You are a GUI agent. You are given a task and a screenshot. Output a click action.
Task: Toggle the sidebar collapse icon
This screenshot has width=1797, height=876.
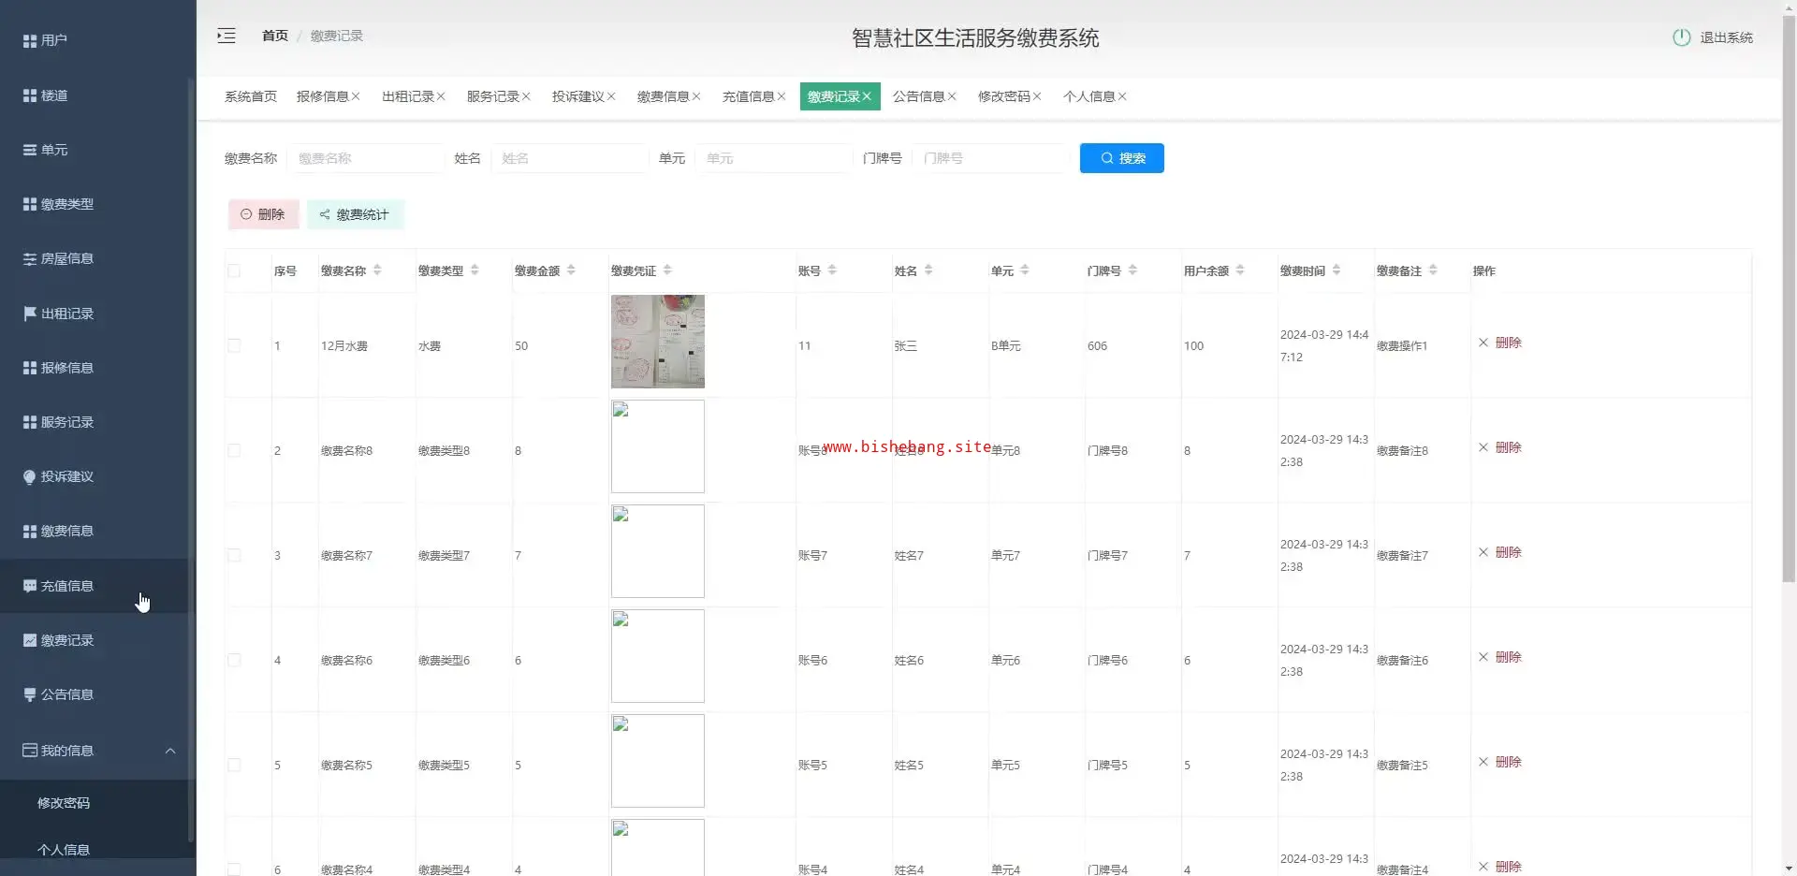(226, 36)
